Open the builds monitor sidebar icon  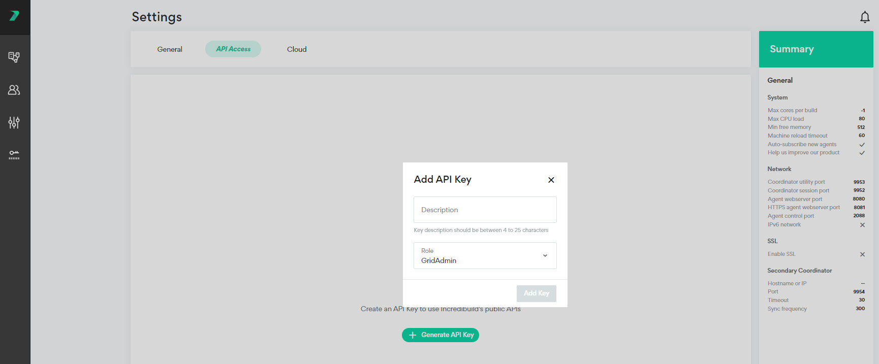(14, 57)
